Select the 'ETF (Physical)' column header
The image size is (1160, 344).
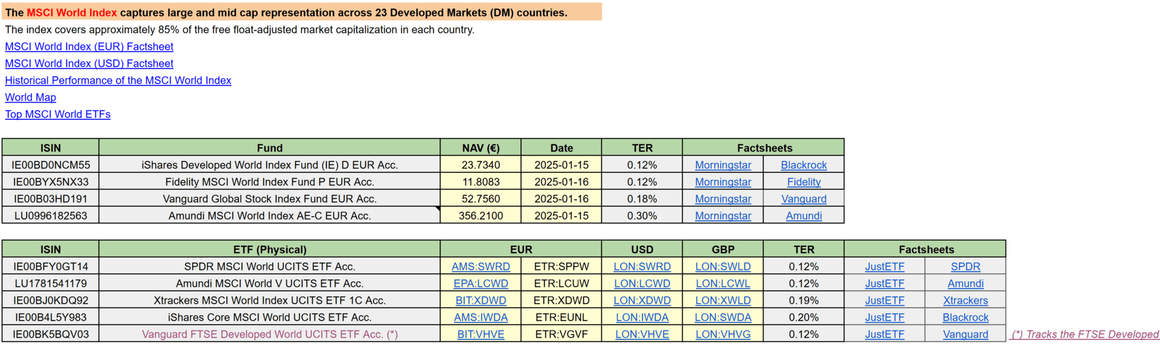270,250
